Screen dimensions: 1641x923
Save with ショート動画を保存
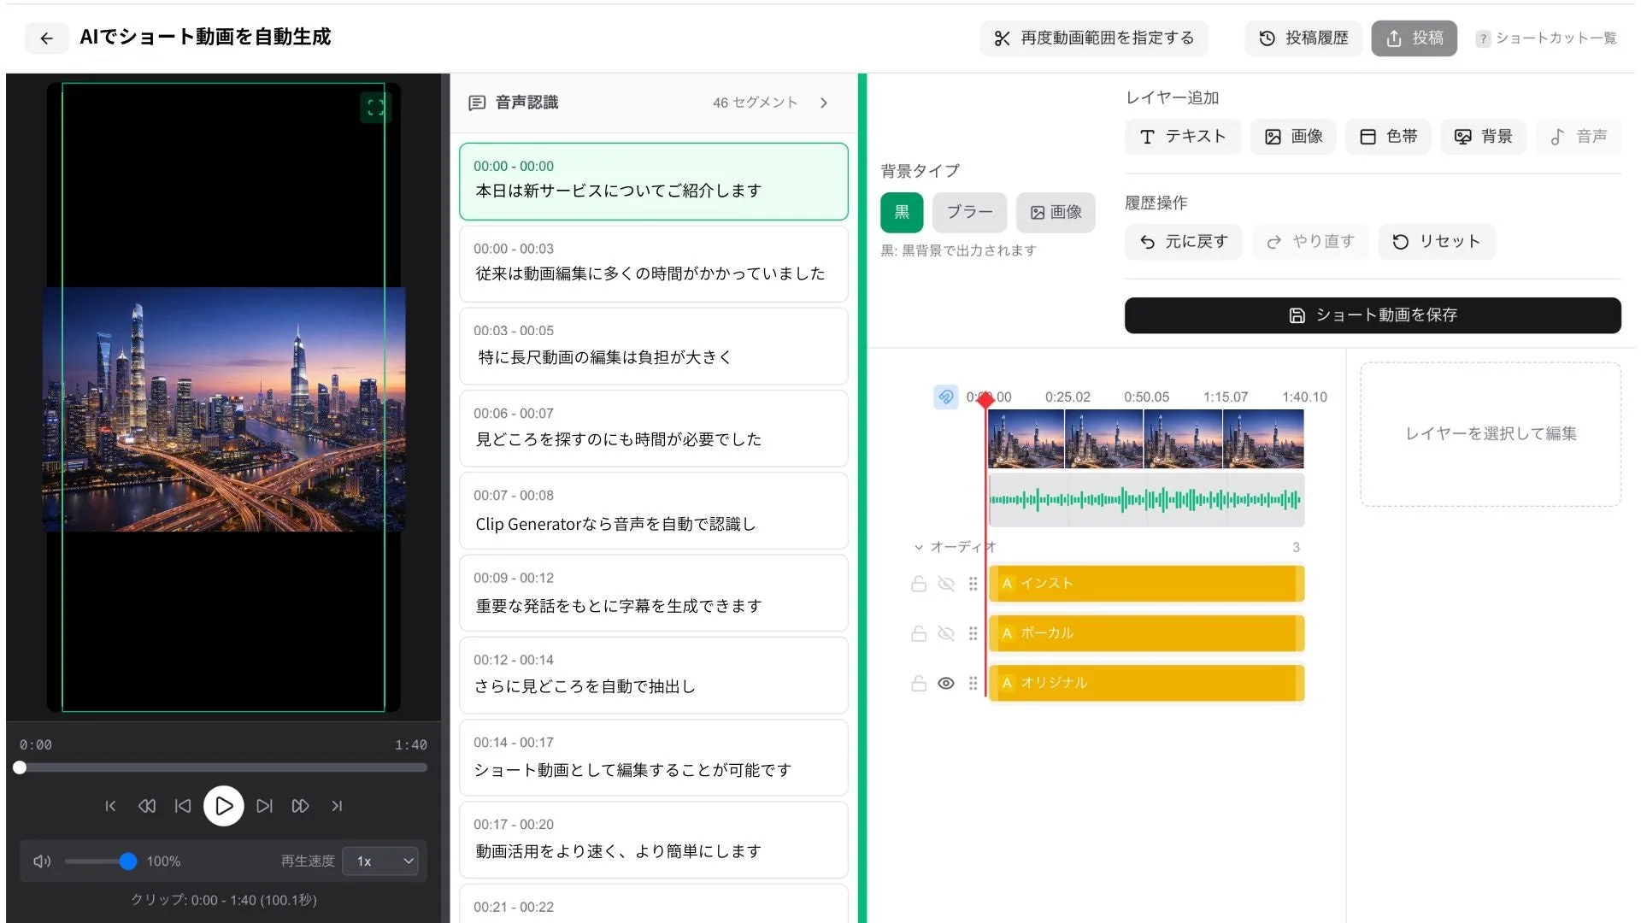[x=1372, y=315]
